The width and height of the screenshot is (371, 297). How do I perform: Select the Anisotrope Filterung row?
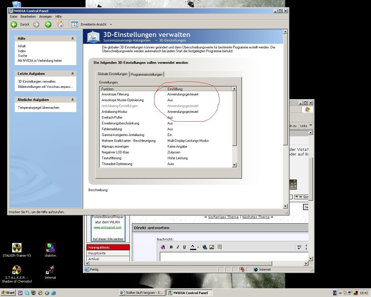[166, 94]
